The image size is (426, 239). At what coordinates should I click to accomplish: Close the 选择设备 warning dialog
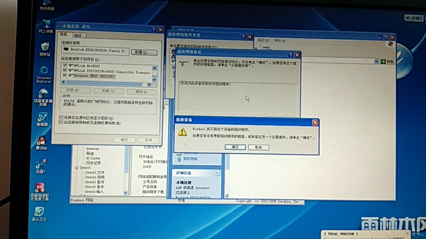coord(315,122)
